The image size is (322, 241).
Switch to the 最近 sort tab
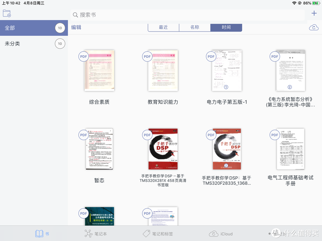(163, 27)
